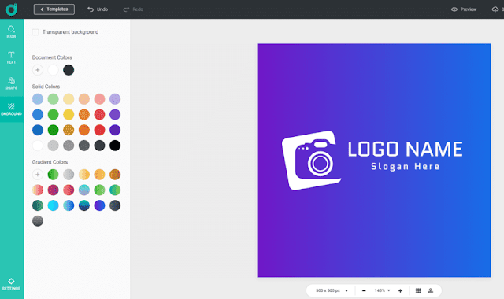Choose the light blue solid color
The width and height of the screenshot is (504, 299).
tap(38, 99)
